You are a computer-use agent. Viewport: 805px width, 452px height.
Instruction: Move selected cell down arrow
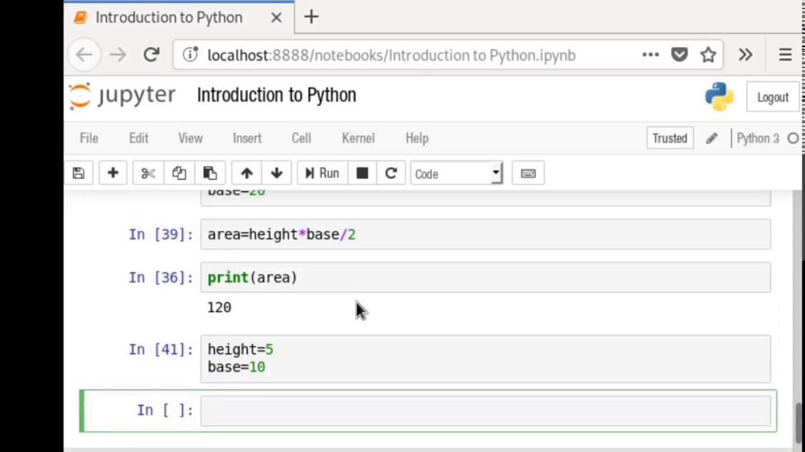pos(277,174)
